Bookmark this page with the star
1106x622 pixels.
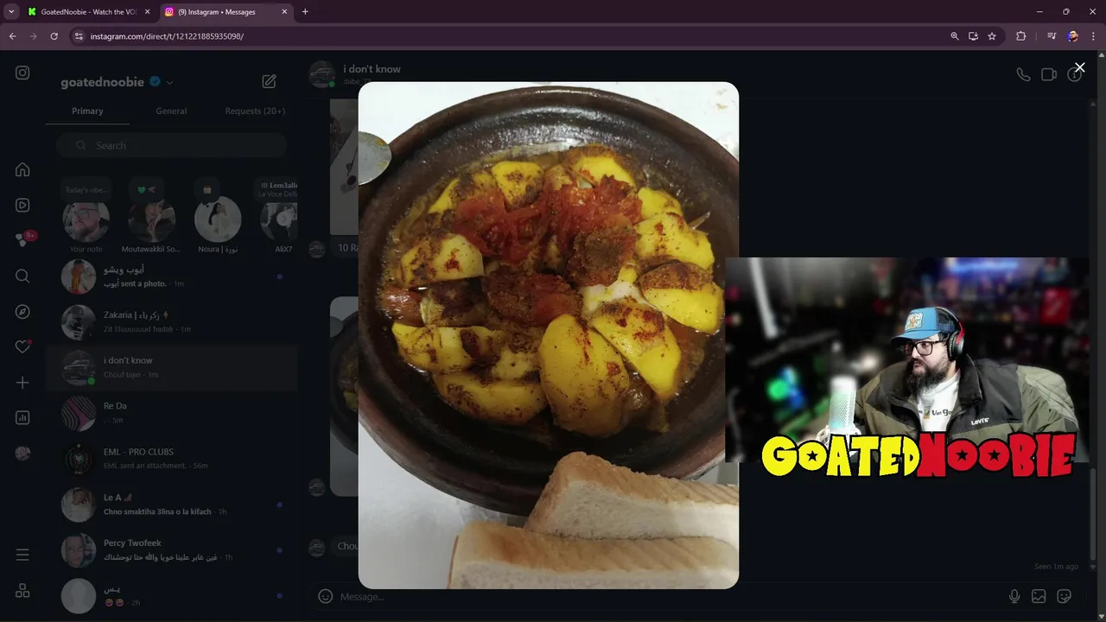pyautogui.click(x=992, y=36)
